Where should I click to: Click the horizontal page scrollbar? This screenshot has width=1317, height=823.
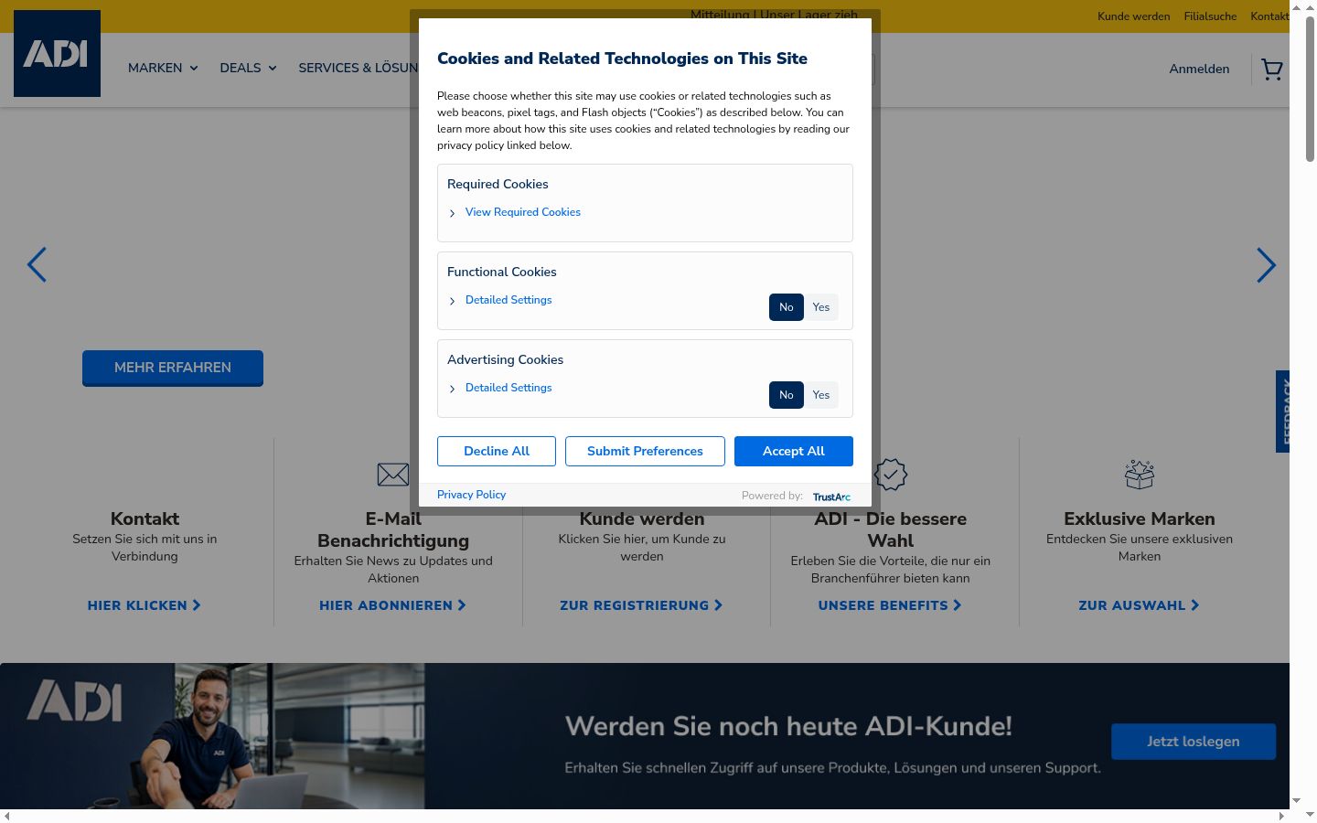pos(645,816)
